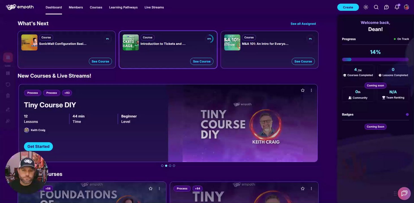This screenshot has height=203, width=414.
Task: Click Process tag on bottom Tiny card
Action: pos(182,189)
